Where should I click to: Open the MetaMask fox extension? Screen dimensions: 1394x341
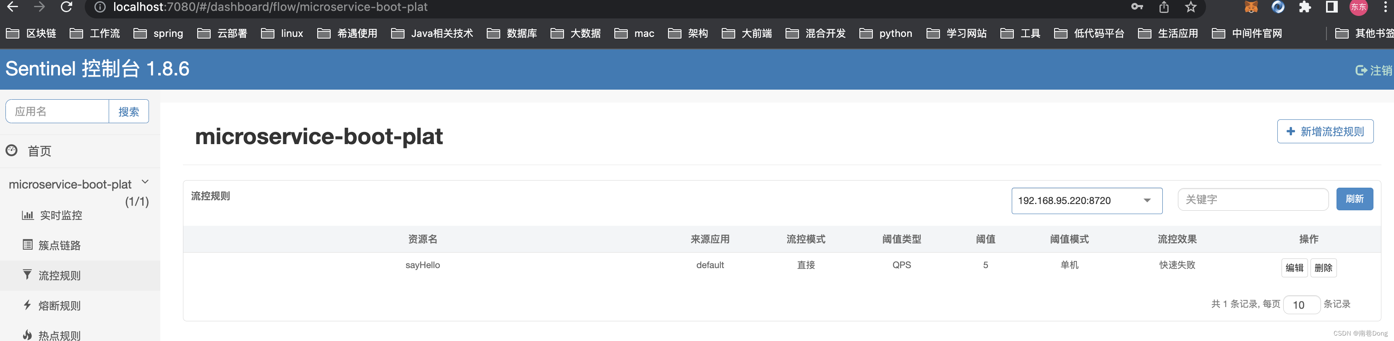coord(1251,6)
